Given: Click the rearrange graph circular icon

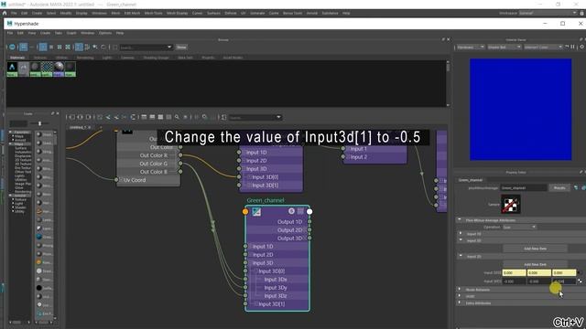Looking at the screenshot, I should coord(133,117).
